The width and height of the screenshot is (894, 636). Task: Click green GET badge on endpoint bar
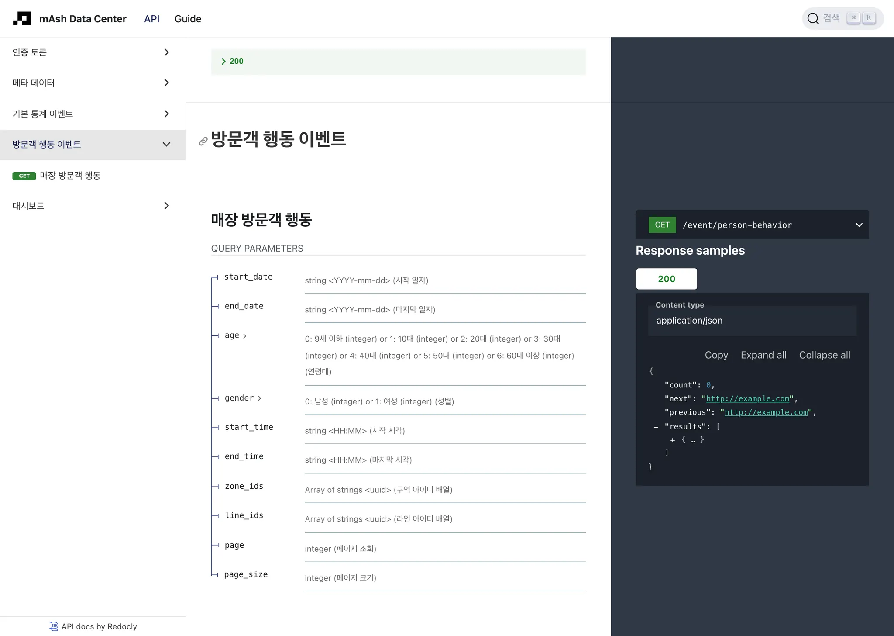662,225
